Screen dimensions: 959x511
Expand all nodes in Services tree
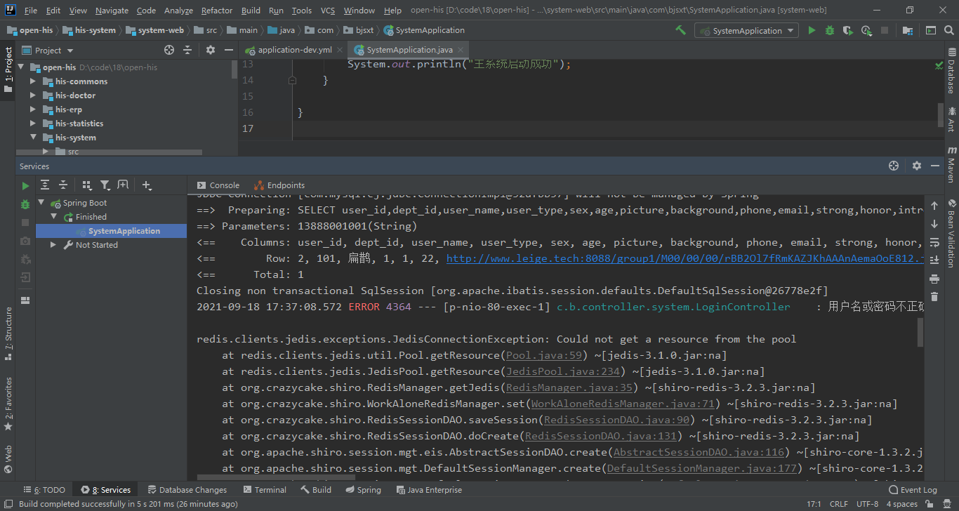coord(45,185)
